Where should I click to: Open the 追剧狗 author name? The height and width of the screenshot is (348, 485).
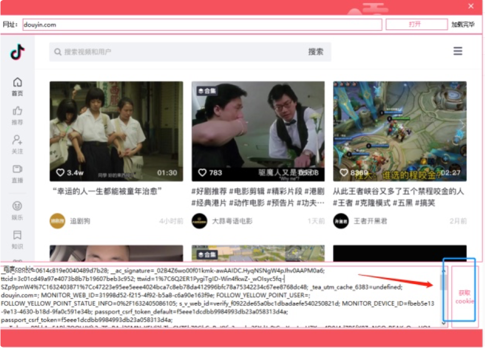tap(80, 221)
